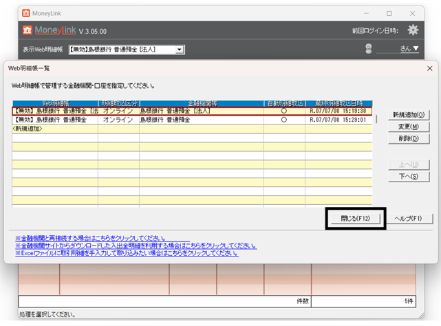Click the MoneyLink title bar app icon
Screen dimensions: 441x326
click(x=26, y=13)
